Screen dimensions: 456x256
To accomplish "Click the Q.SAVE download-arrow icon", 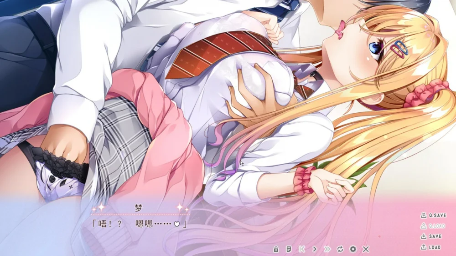I will (424, 215).
